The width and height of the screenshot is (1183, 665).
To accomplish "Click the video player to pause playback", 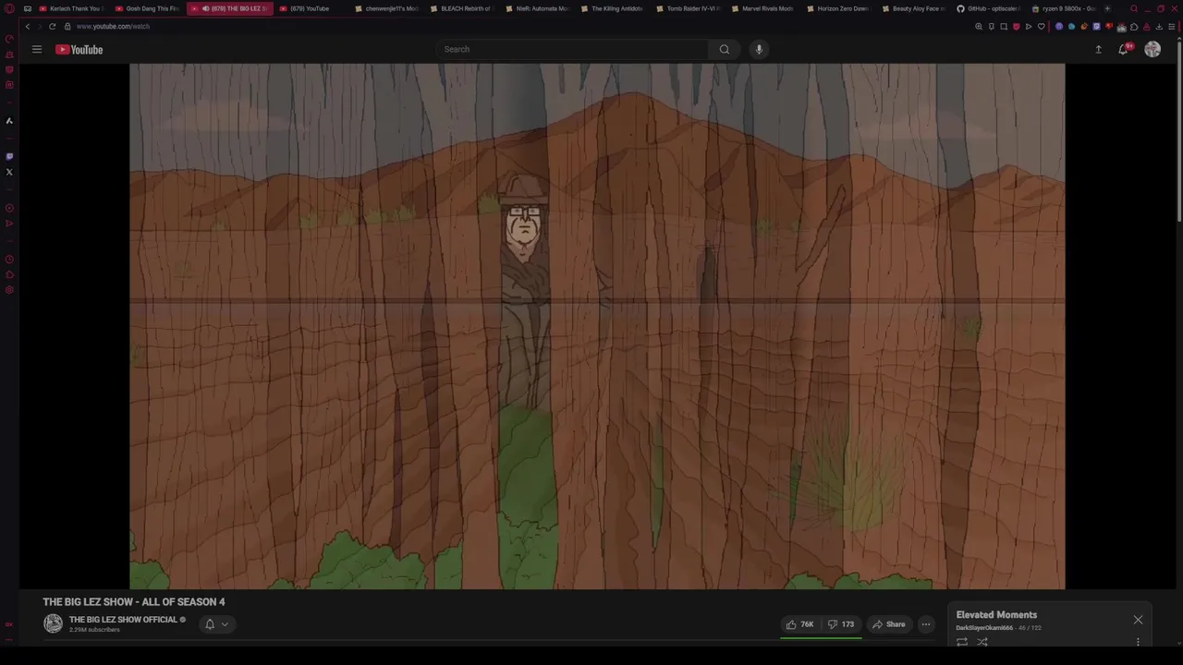I will point(597,326).
